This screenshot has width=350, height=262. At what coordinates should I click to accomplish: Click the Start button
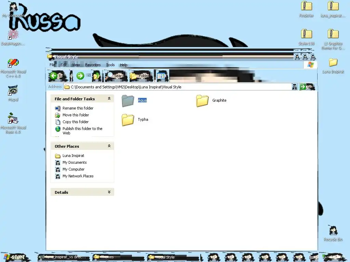[x=15, y=257]
